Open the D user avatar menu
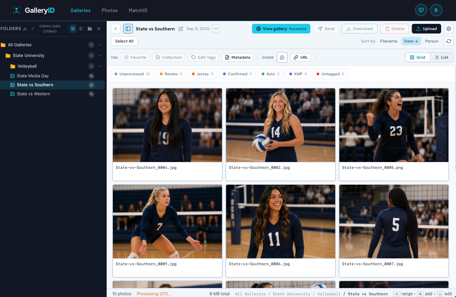Viewport: 456px width, 297px height. pos(436,10)
